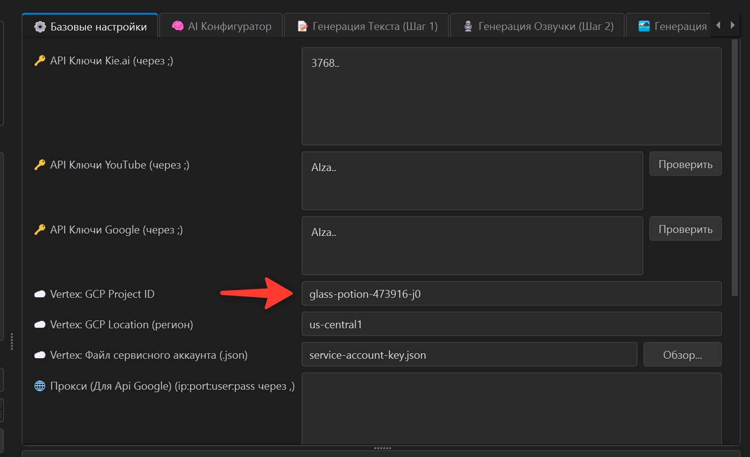
Task: Click the gear icon on Базовые настройки tab
Action: [x=40, y=27]
